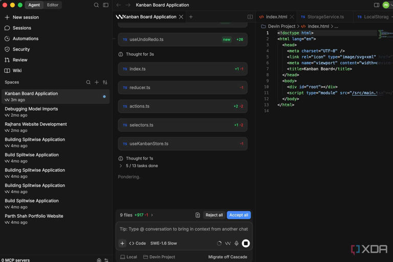Open the actions.ts change card

click(x=183, y=106)
